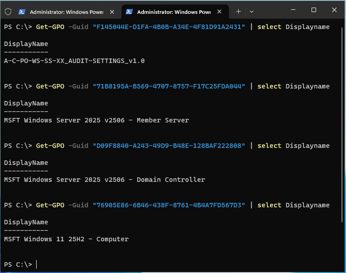
Task: Click the GUID starting with 76905E86
Action: (169, 205)
